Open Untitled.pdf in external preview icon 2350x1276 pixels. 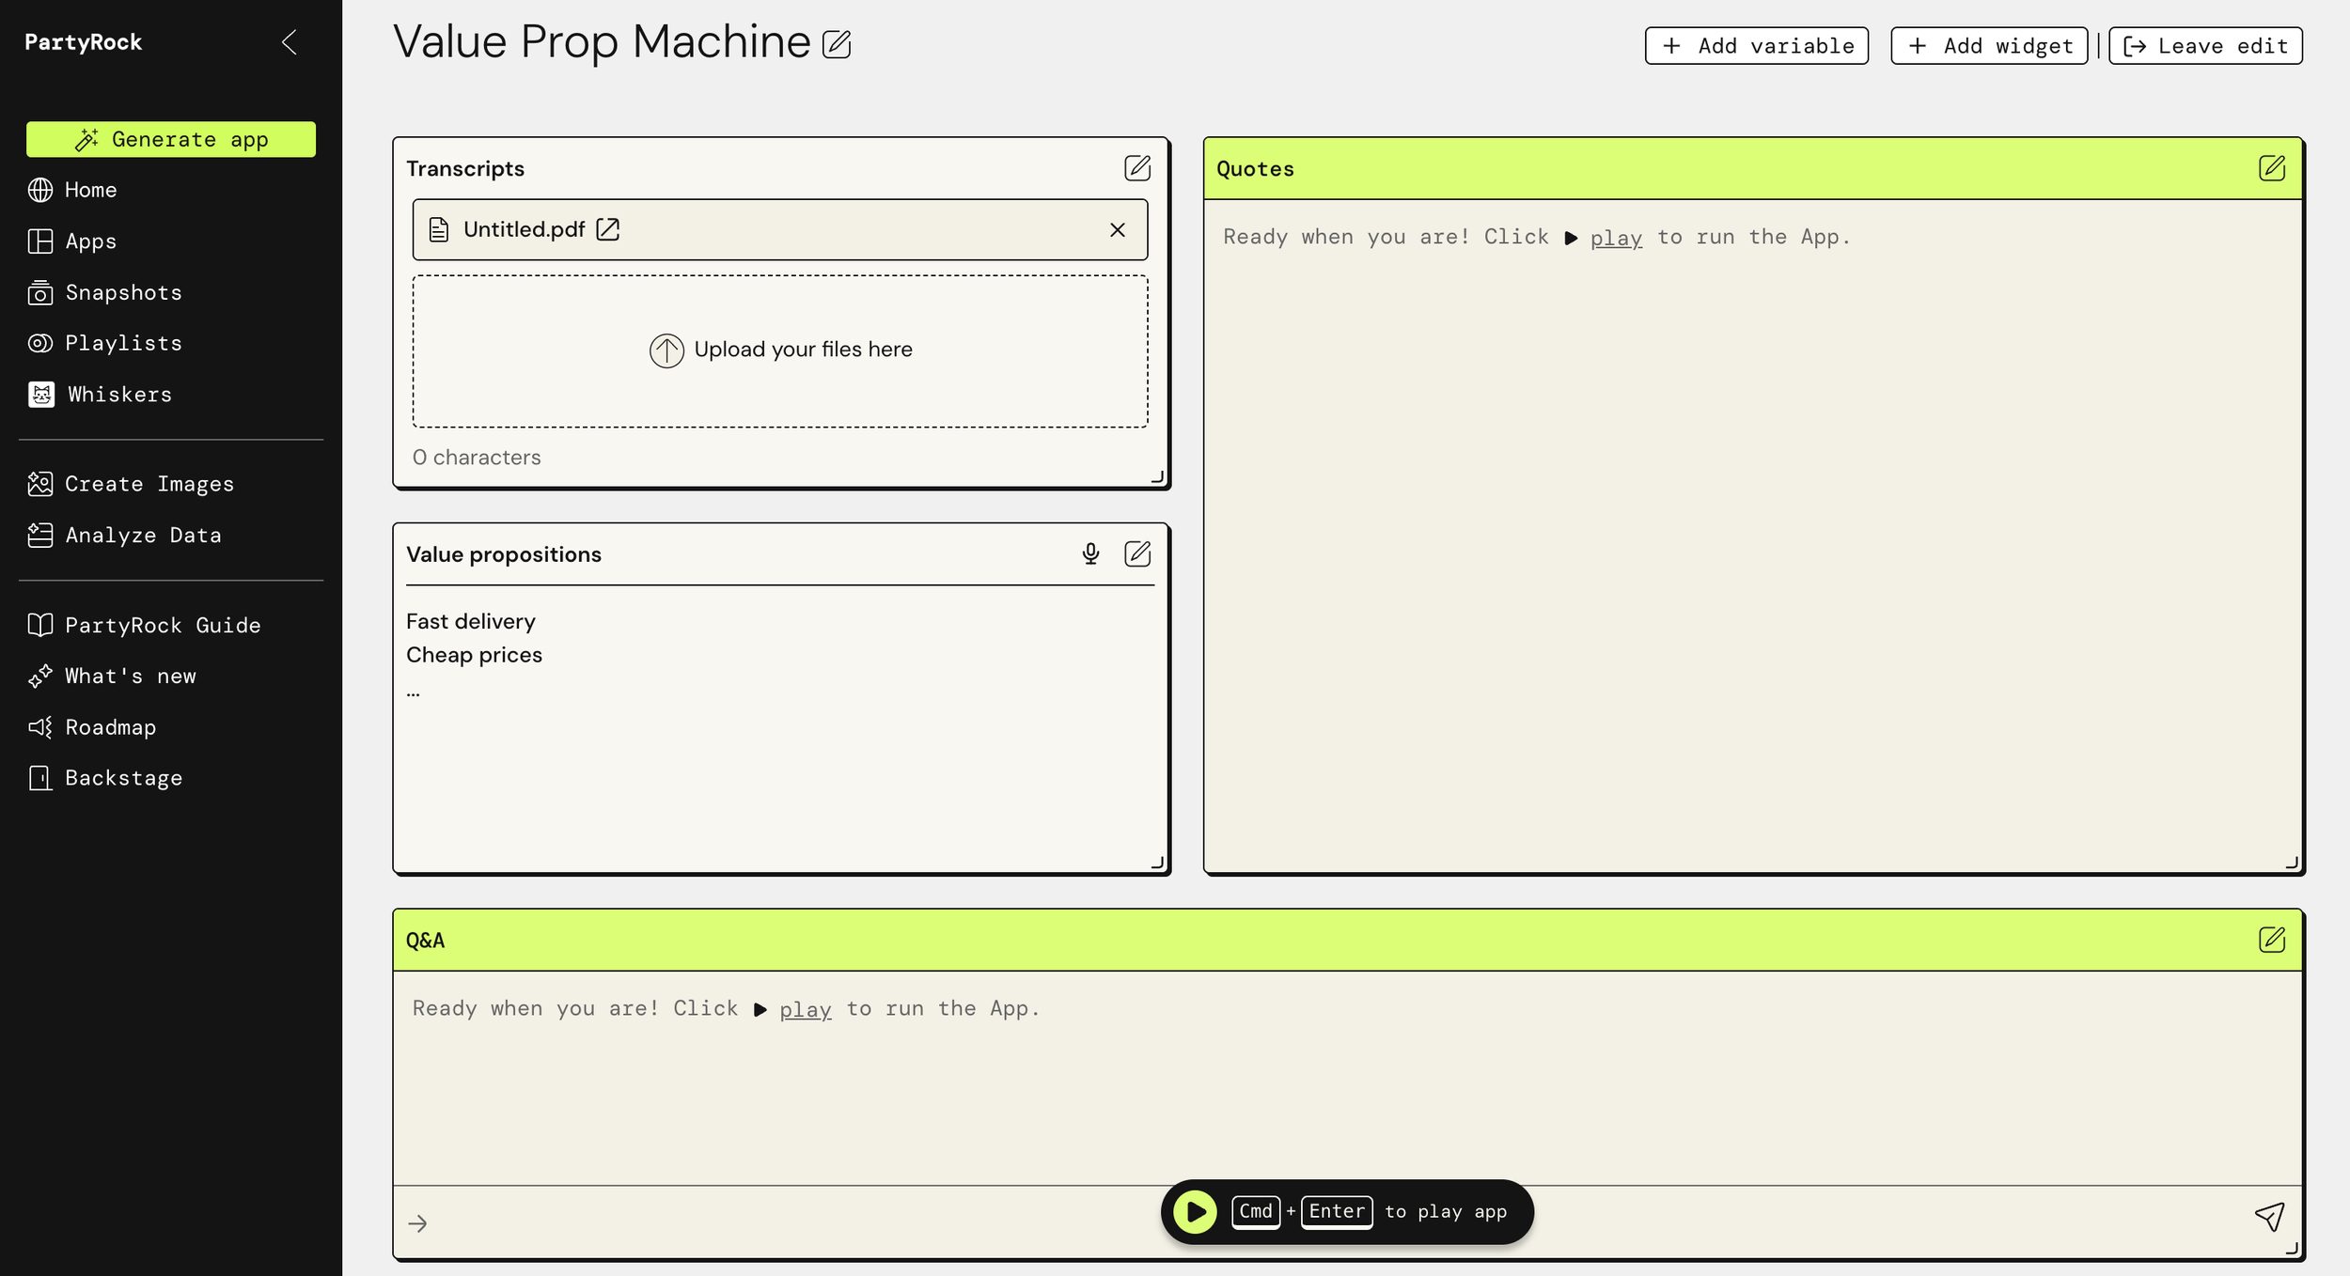(x=608, y=229)
